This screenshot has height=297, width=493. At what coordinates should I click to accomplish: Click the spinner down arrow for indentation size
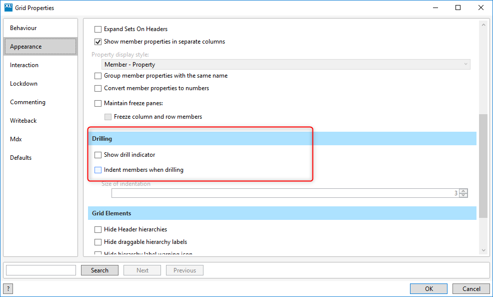[463, 195]
